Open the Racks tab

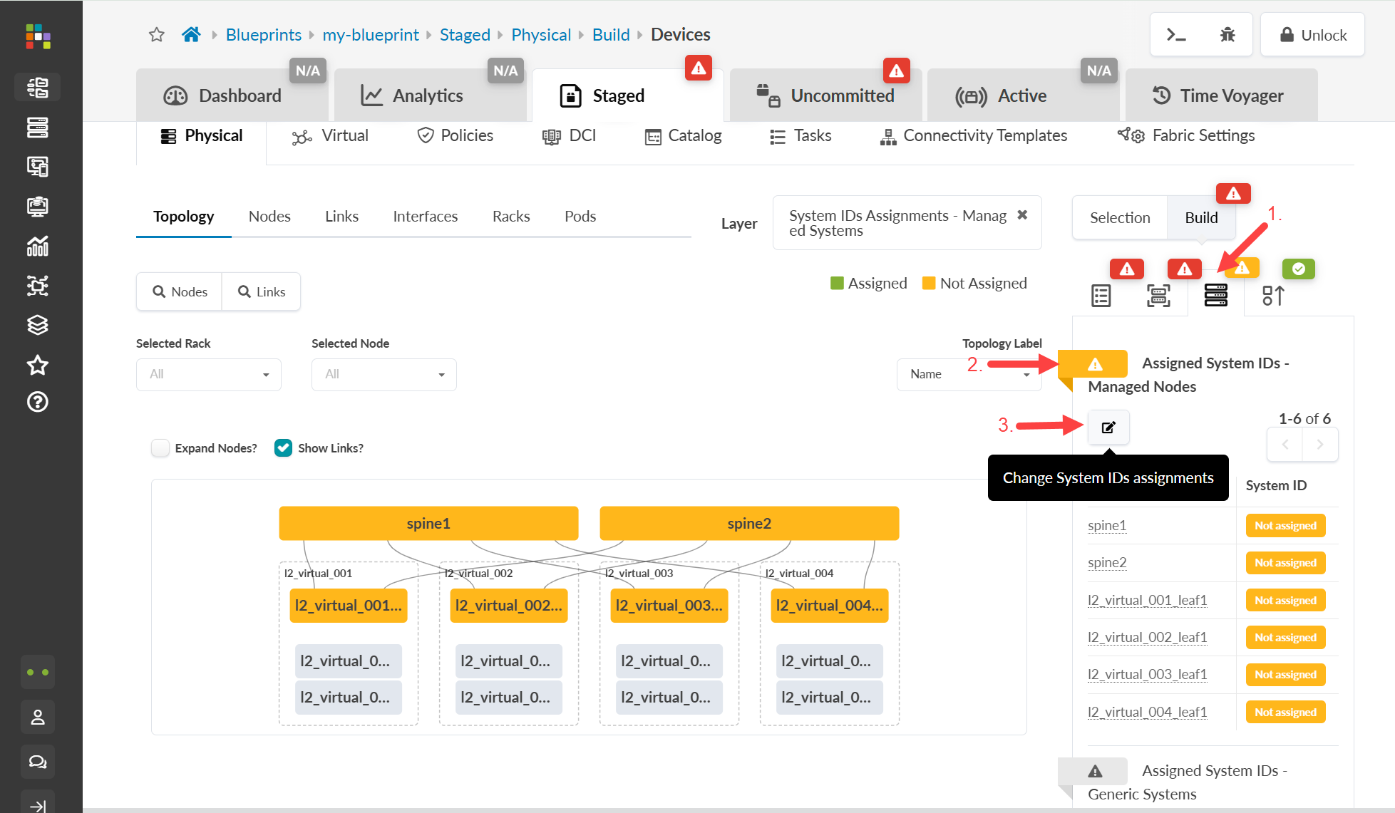pyautogui.click(x=510, y=217)
